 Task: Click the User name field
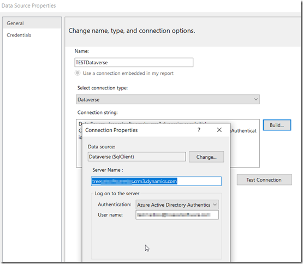177,215
